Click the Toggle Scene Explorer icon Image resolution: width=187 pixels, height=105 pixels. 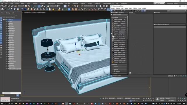pos(104,6)
